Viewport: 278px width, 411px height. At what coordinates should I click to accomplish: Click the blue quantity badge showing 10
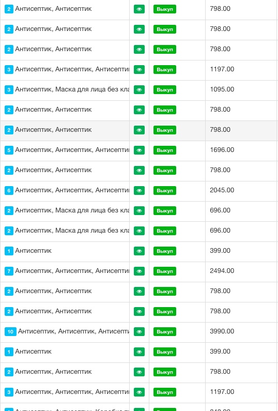tap(10, 331)
